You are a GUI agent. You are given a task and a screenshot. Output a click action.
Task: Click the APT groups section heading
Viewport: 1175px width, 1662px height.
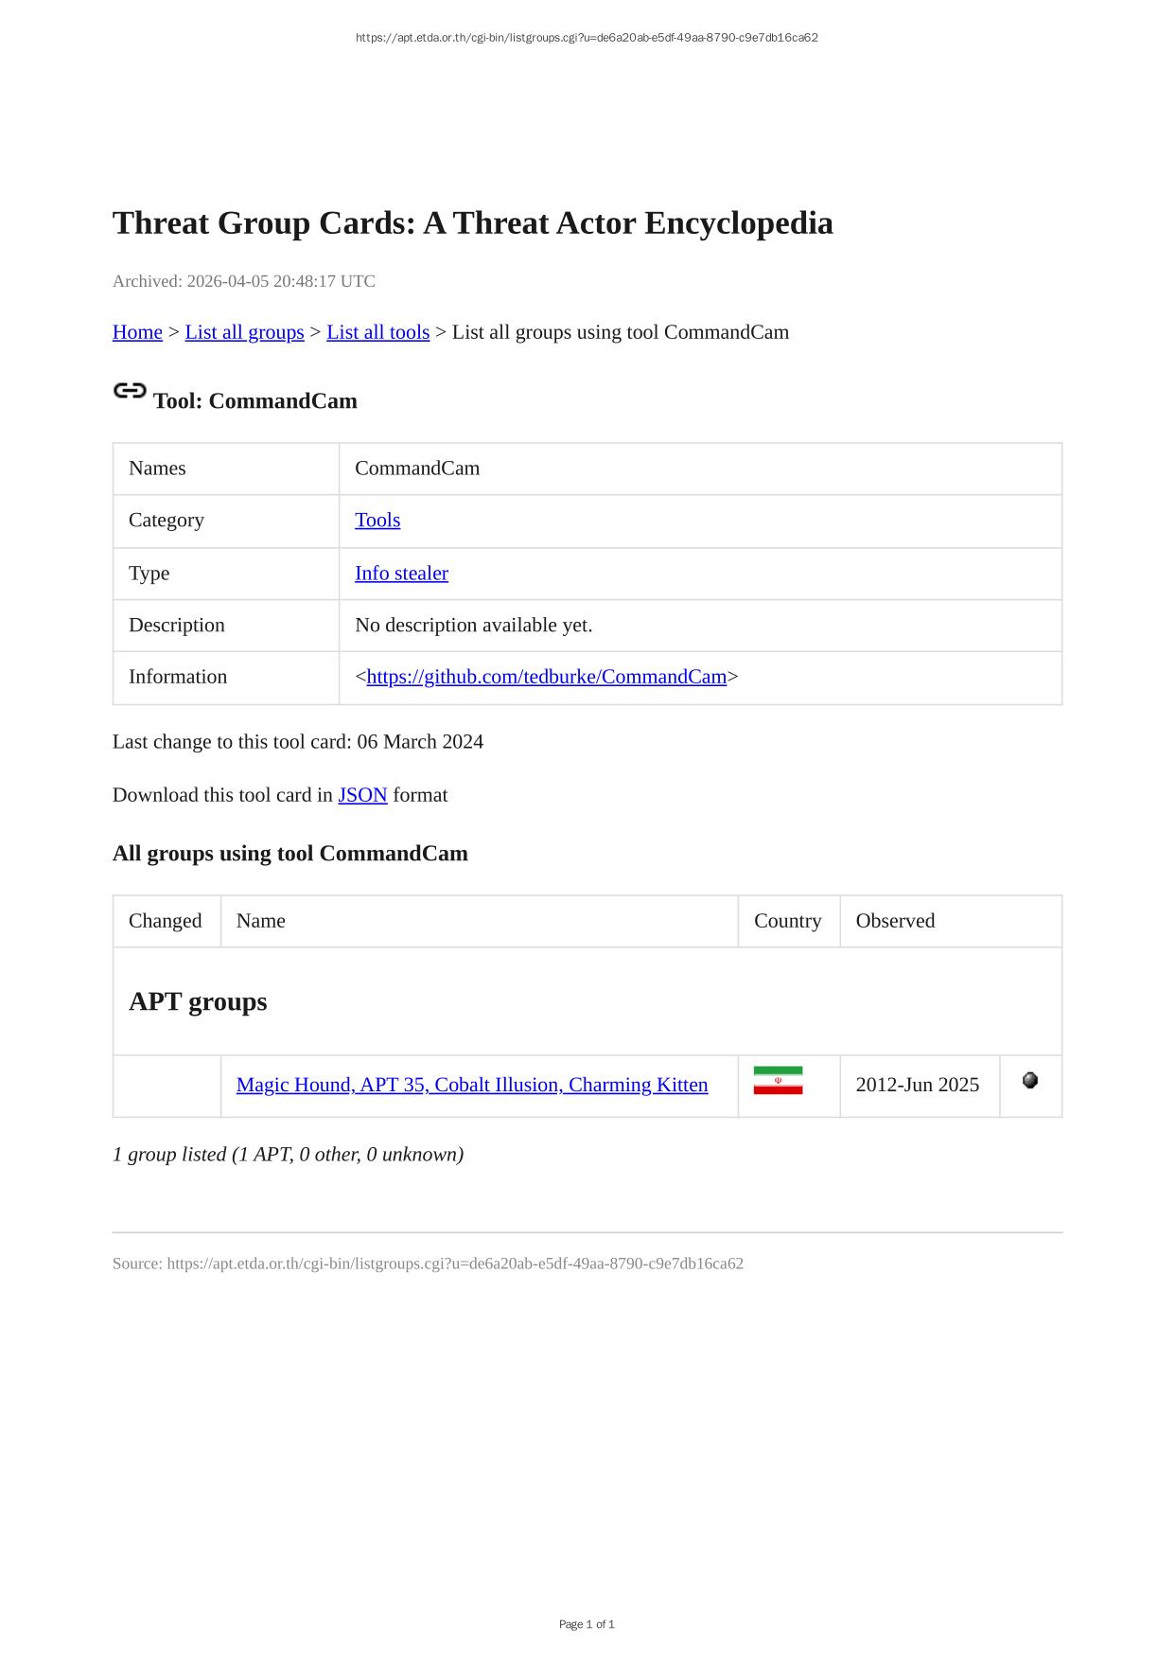(198, 1001)
